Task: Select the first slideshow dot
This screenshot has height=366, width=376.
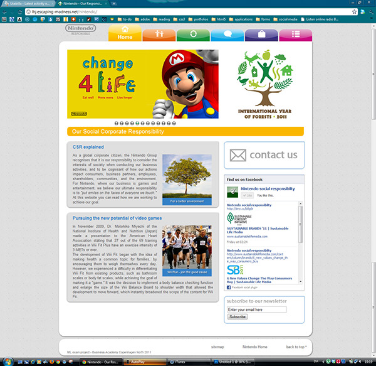Action: point(117,123)
